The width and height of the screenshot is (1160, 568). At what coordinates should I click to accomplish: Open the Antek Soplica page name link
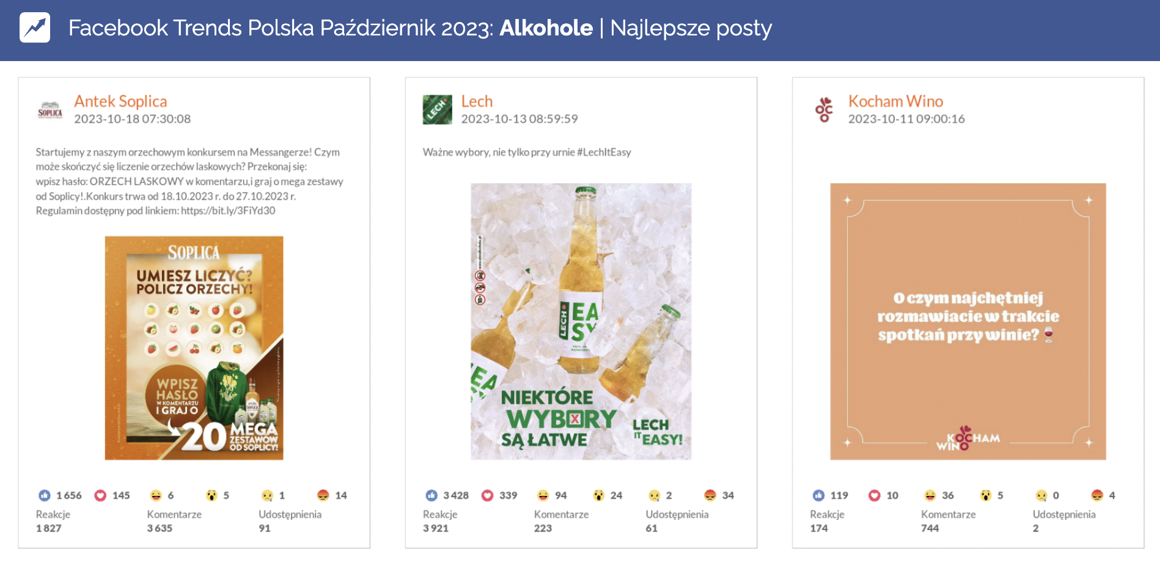coord(120,101)
